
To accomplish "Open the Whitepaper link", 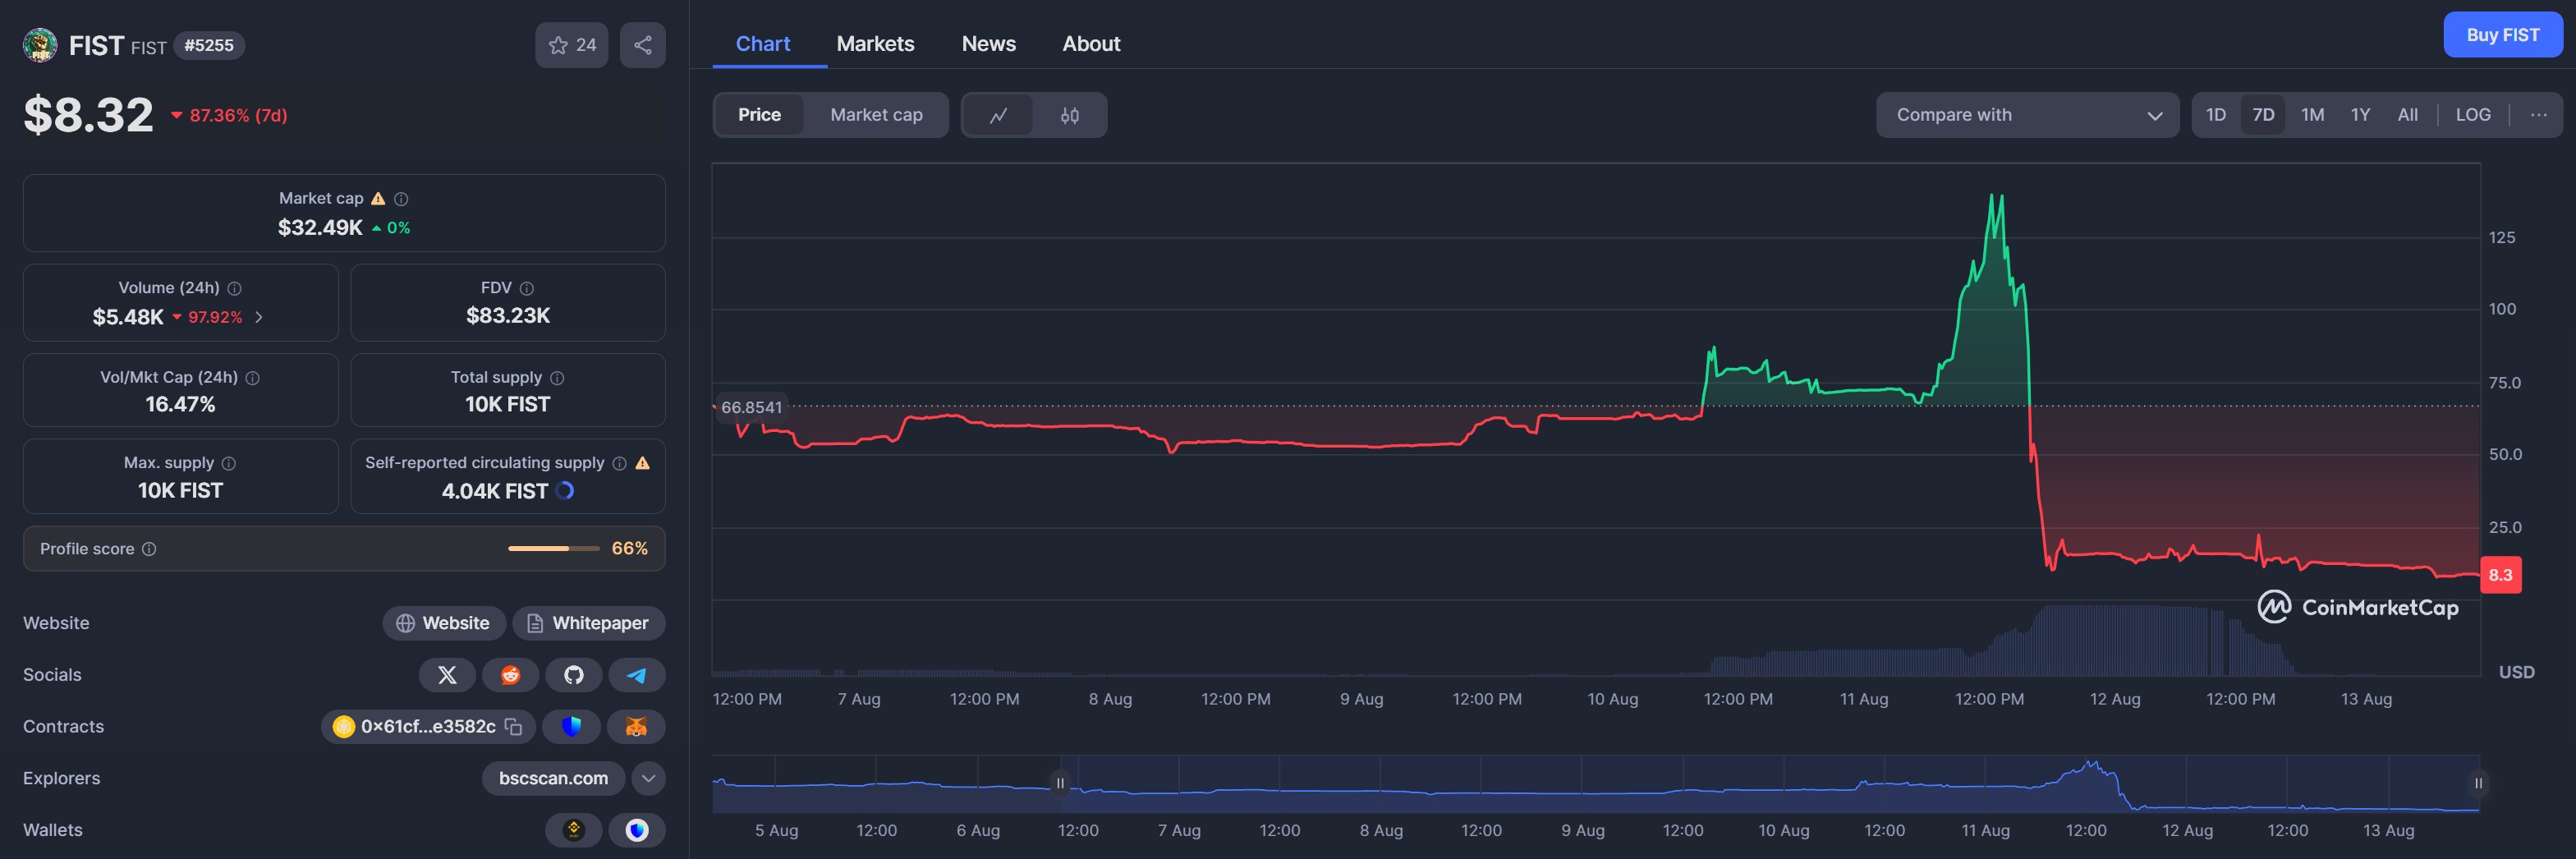I will [x=588, y=623].
